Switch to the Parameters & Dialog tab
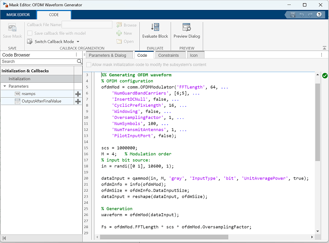The image size is (329, 243). [x=107, y=55]
